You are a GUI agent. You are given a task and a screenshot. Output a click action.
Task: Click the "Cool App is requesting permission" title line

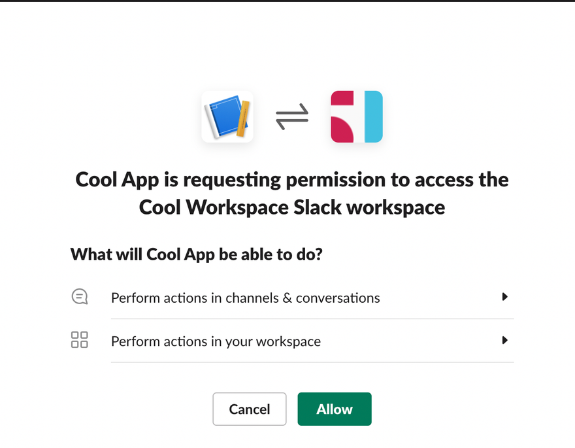292,179
